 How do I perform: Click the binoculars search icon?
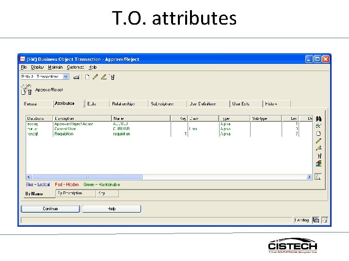coord(318,119)
